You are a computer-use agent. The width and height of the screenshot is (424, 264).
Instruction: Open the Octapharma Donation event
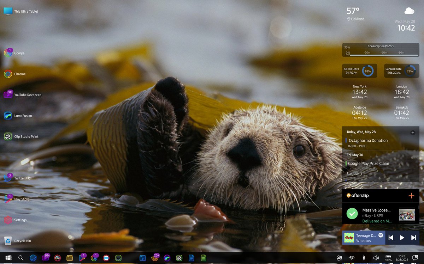point(381,143)
